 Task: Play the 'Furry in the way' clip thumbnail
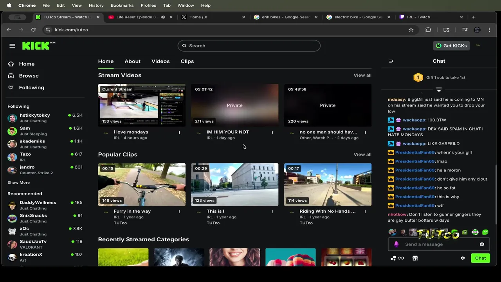(142, 184)
